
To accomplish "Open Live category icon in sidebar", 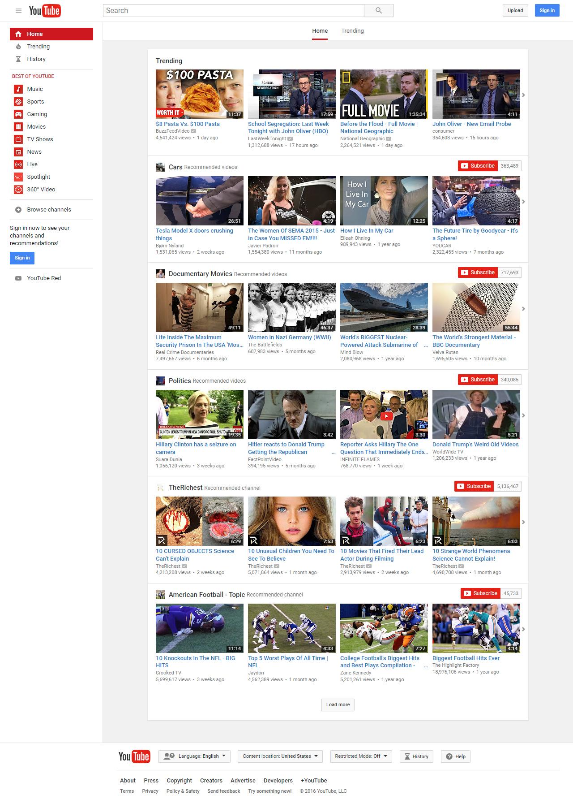I will click(x=18, y=164).
